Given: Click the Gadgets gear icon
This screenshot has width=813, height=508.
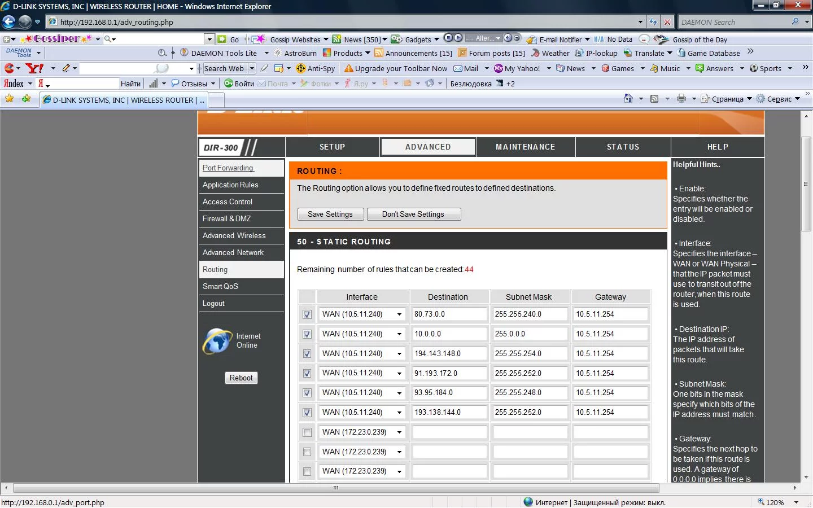Looking at the screenshot, I should coord(396,39).
